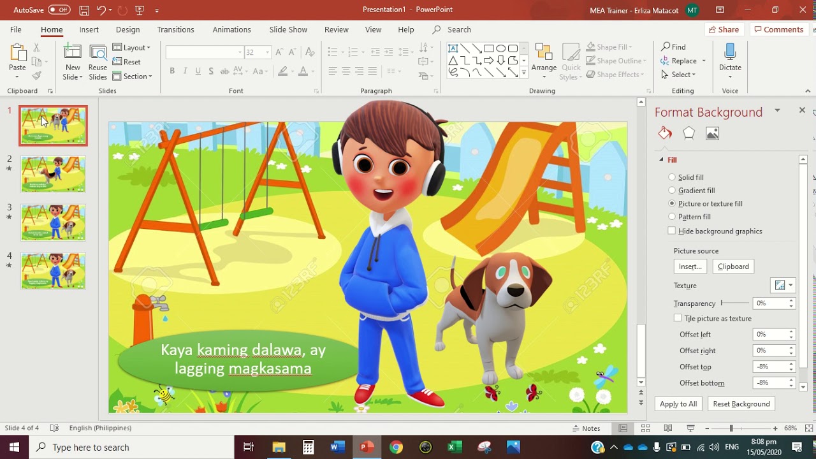Open Excel from the taskbar
The width and height of the screenshot is (816, 459).
[455, 448]
